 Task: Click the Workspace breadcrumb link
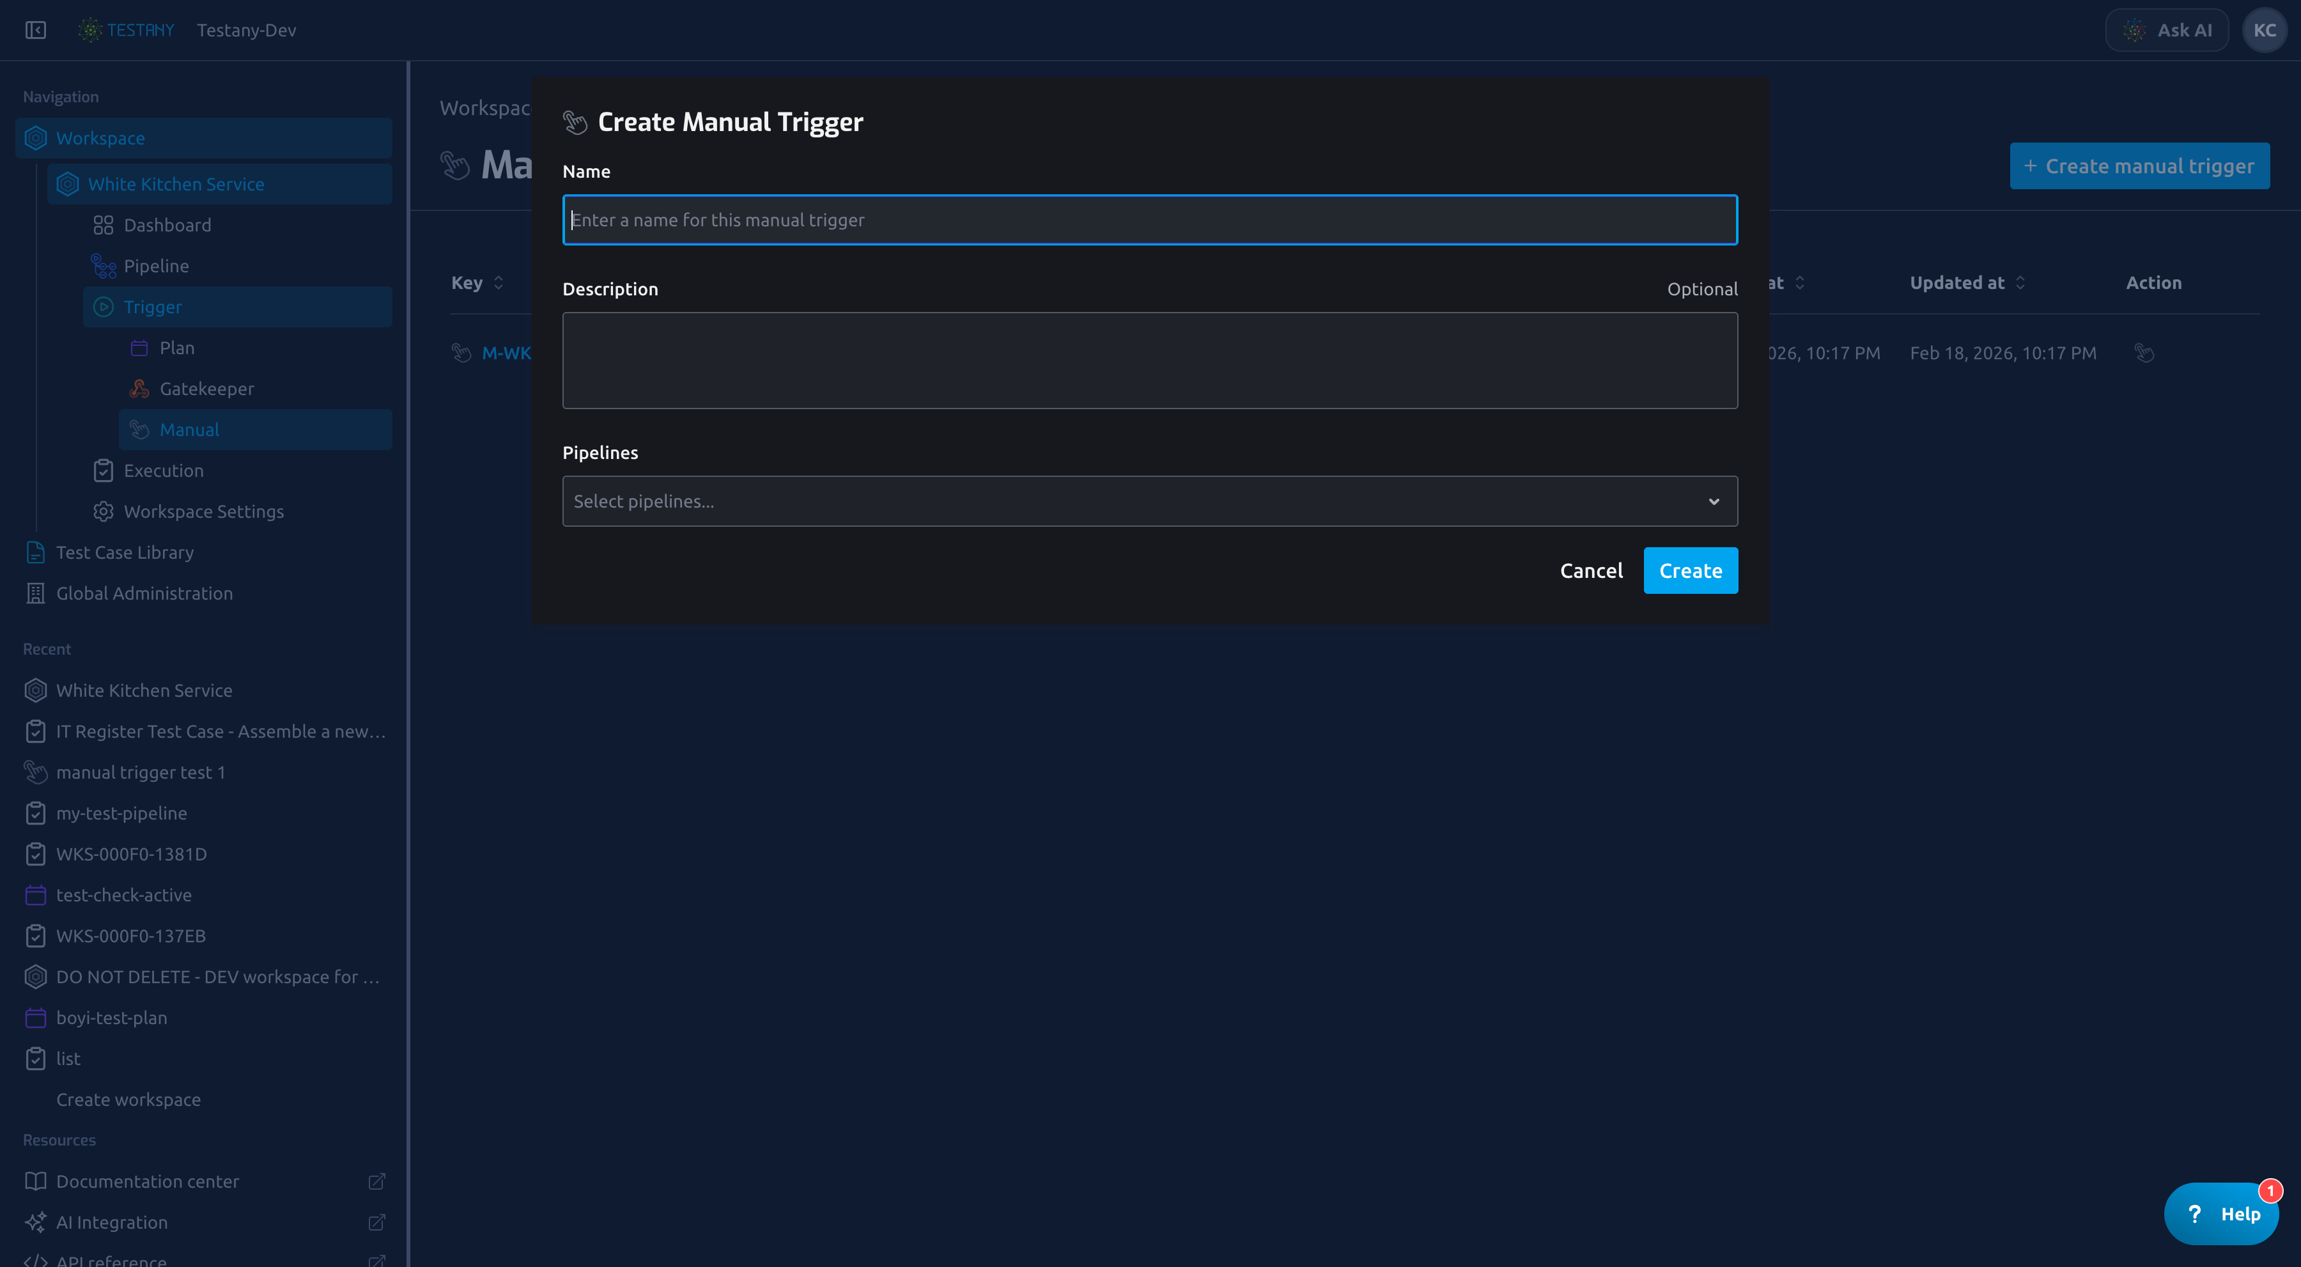(x=485, y=108)
